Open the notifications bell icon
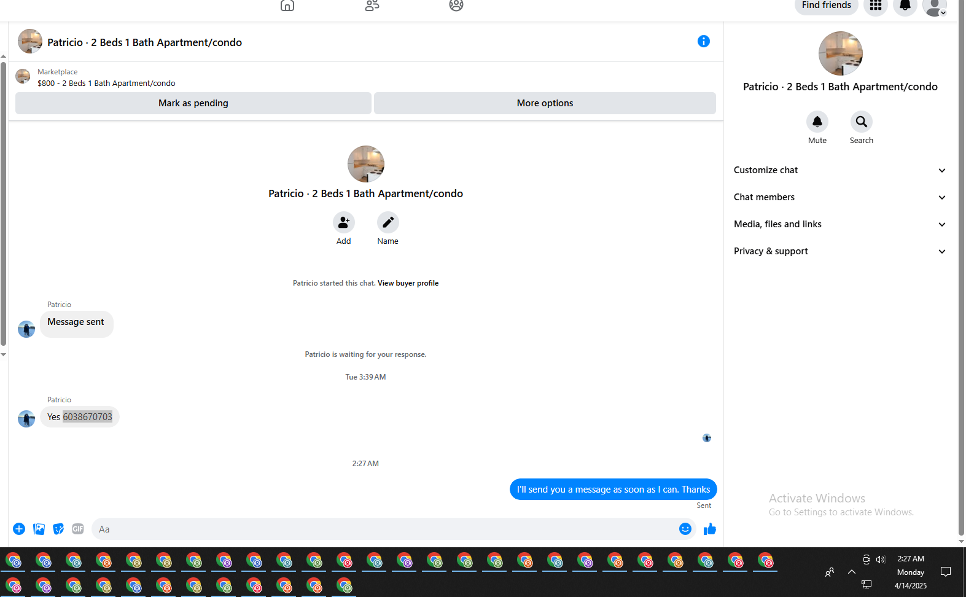The height and width of the screenshot is (597, 966). coord(905,6)
